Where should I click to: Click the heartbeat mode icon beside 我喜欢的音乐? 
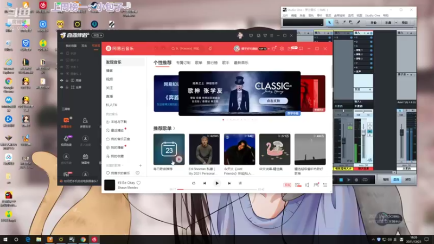[x=138, y=173]
